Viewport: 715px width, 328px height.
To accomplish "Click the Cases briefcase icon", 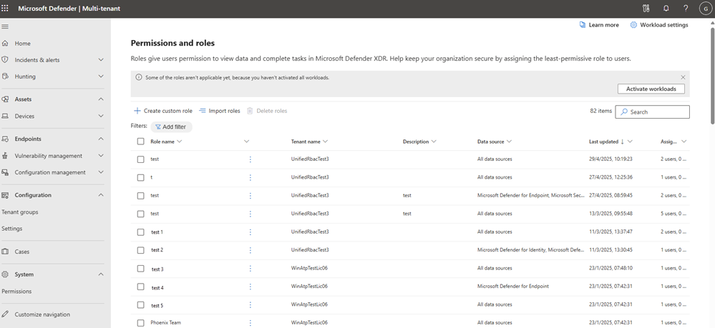I will (6, 252).
